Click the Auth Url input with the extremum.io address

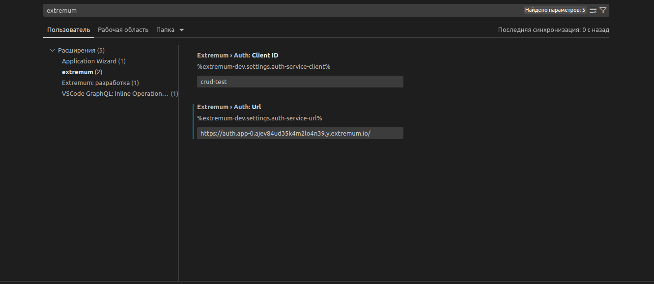(300, 133)
